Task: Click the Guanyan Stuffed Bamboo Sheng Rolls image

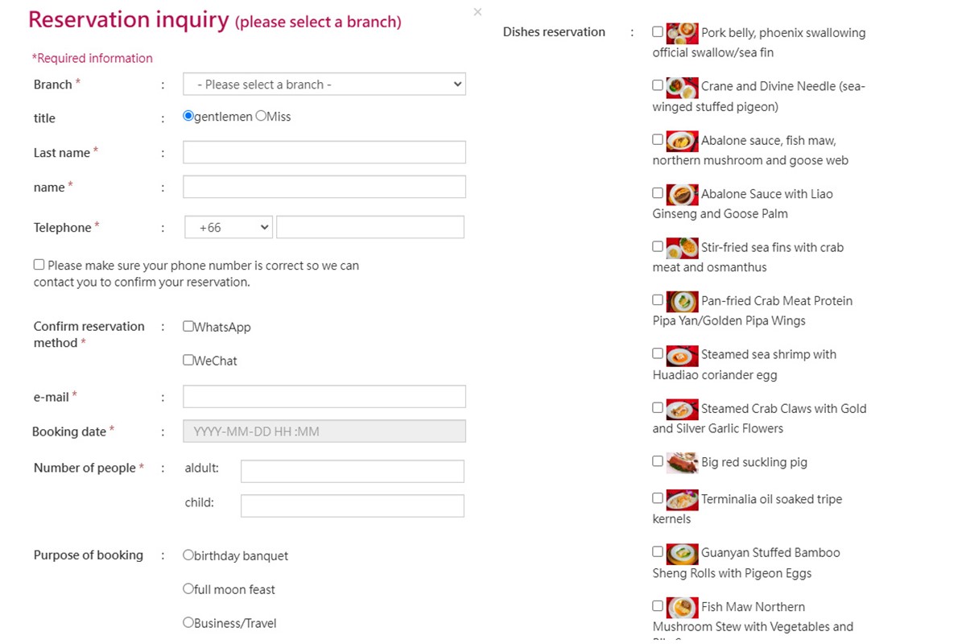Action: point(682,553)
